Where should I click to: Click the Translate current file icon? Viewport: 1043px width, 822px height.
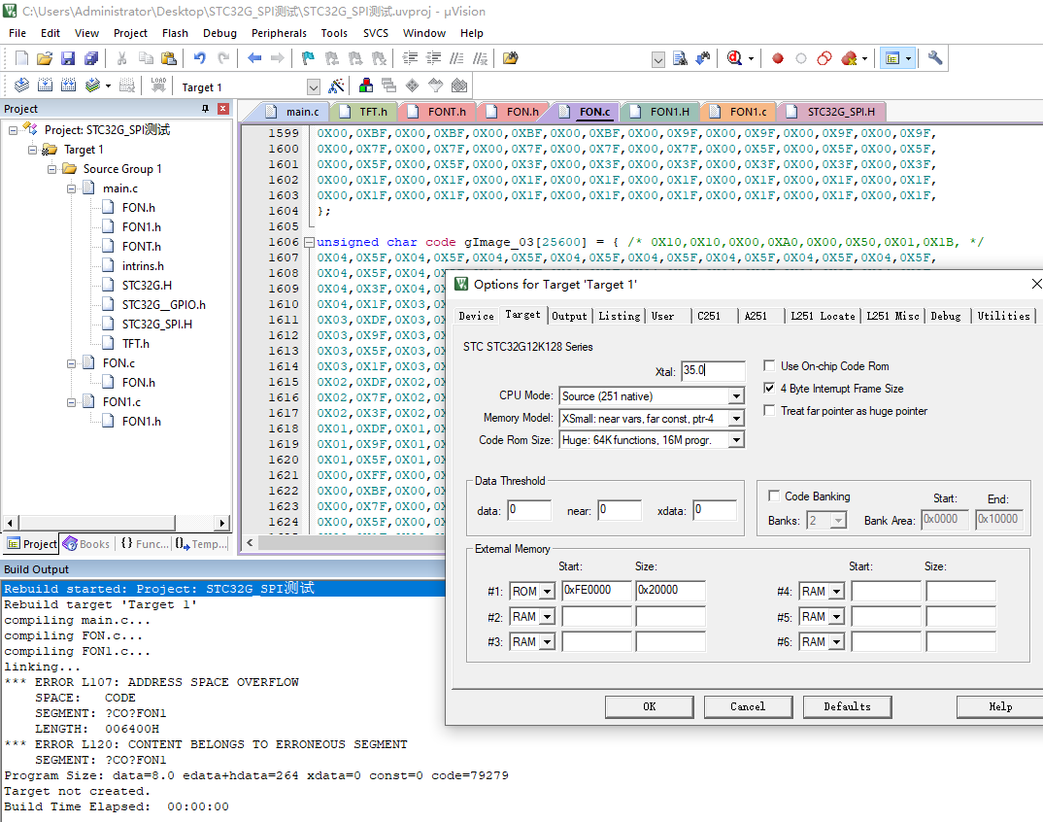tap(21, 86)
